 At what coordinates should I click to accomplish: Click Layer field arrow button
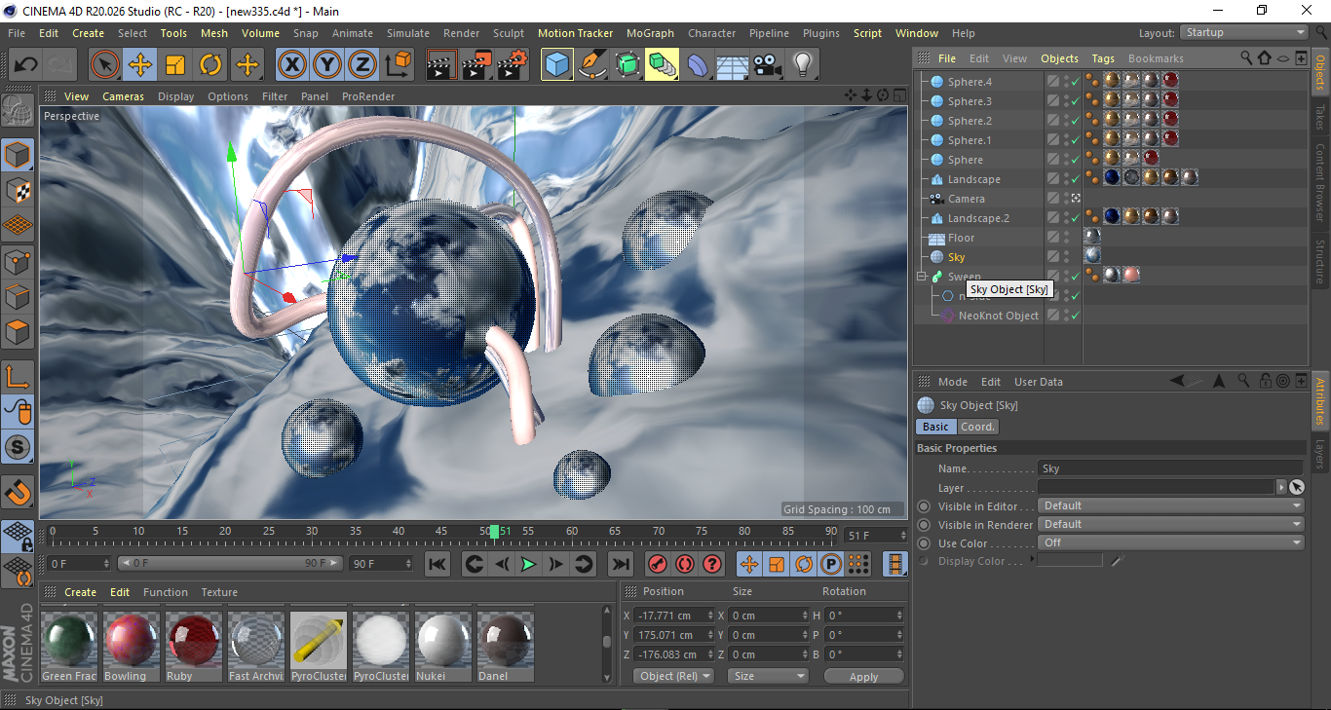pyautogui.click(x=1281, y=487)
